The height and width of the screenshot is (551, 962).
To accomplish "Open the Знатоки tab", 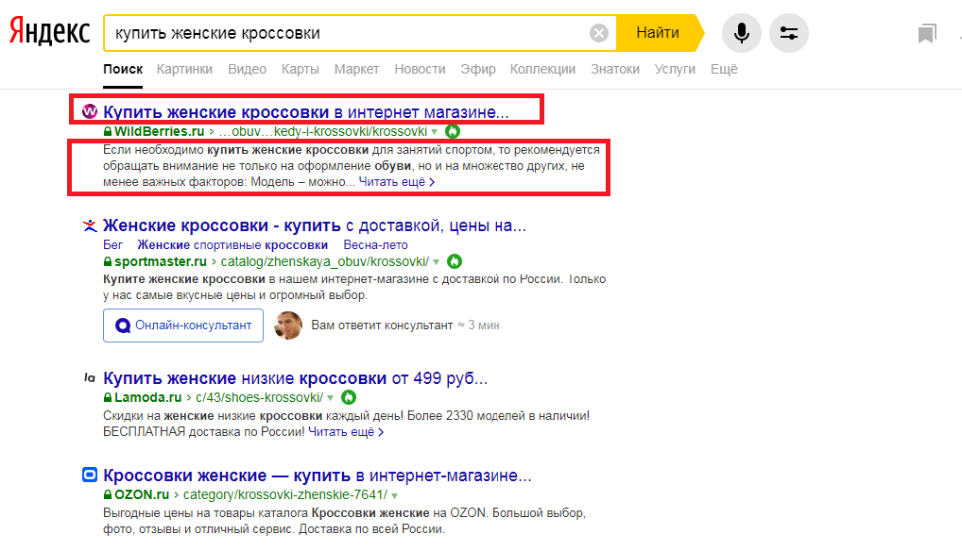I will click(x=615, y=69).
